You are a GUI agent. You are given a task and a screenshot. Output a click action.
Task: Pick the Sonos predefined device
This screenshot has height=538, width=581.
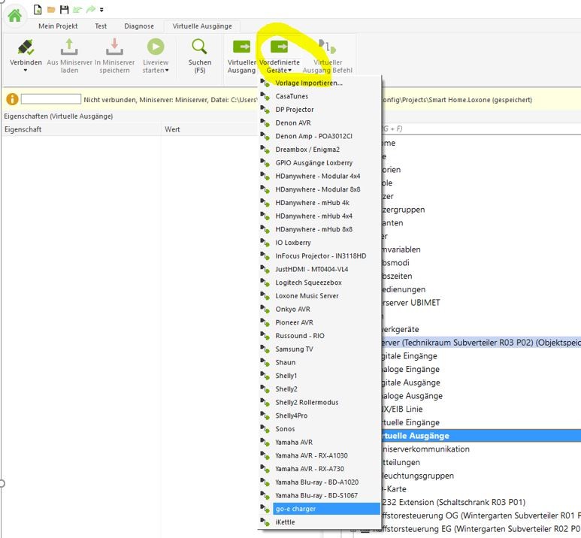(x=285, y=429)
